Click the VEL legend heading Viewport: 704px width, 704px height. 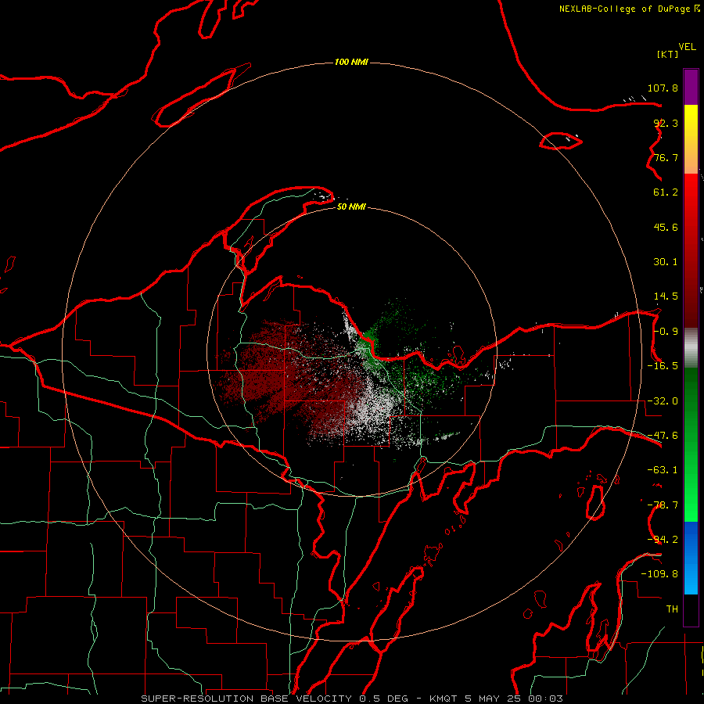pyautogui.click(x=687, y=47)
